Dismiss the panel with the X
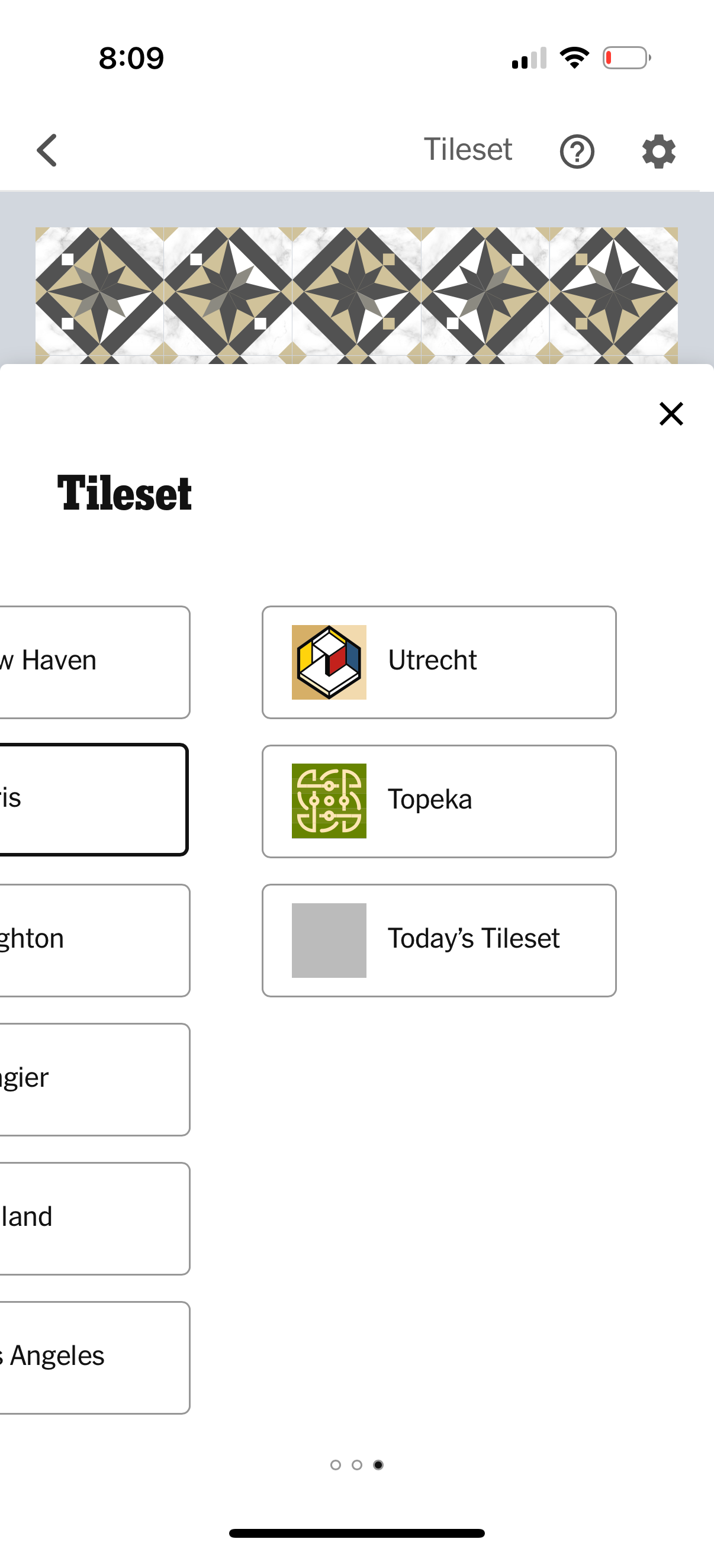Viewport: 714px width, 1552px height. [670, 414]
